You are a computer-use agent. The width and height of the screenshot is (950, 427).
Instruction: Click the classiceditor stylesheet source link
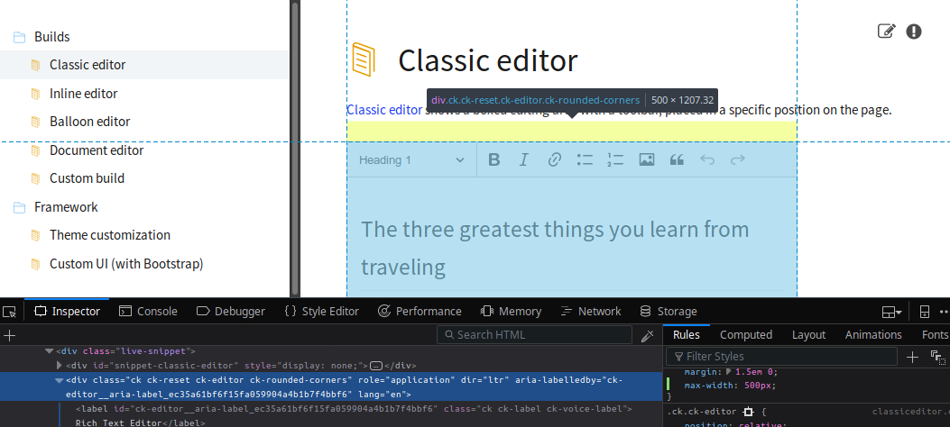[x=910, y=412]
